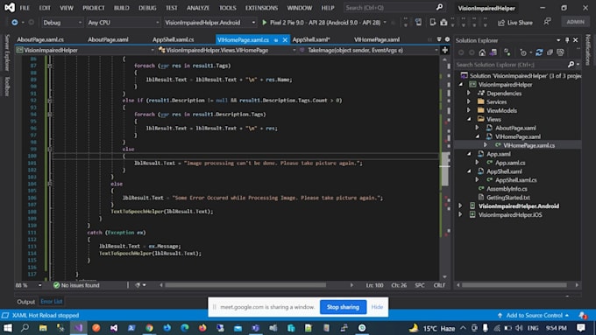This screenshot has height=335, width=596.
Task: Click the Quick Launch search box
Action: pos(394,8)
